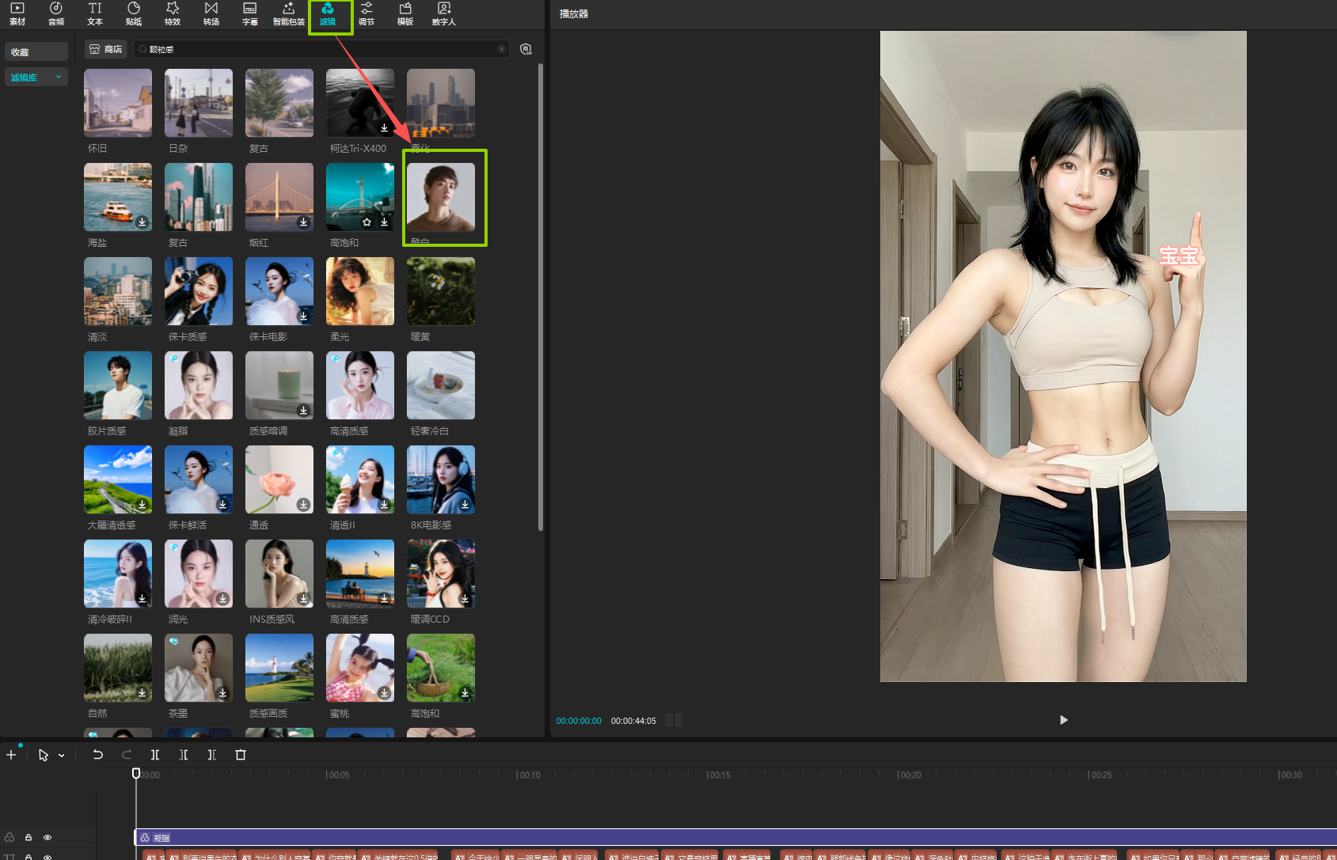
Task: Lock the filter track
Action: tap(28, 837)
